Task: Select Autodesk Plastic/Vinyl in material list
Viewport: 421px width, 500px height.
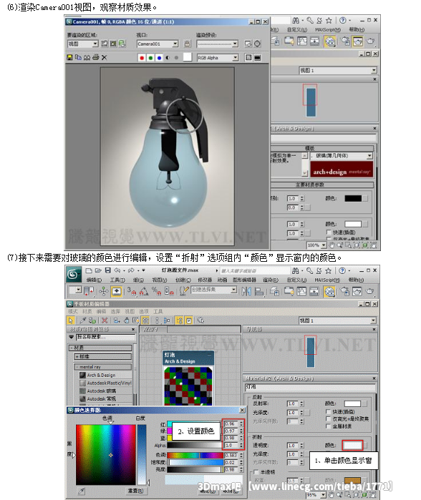Action: (105, 383)
